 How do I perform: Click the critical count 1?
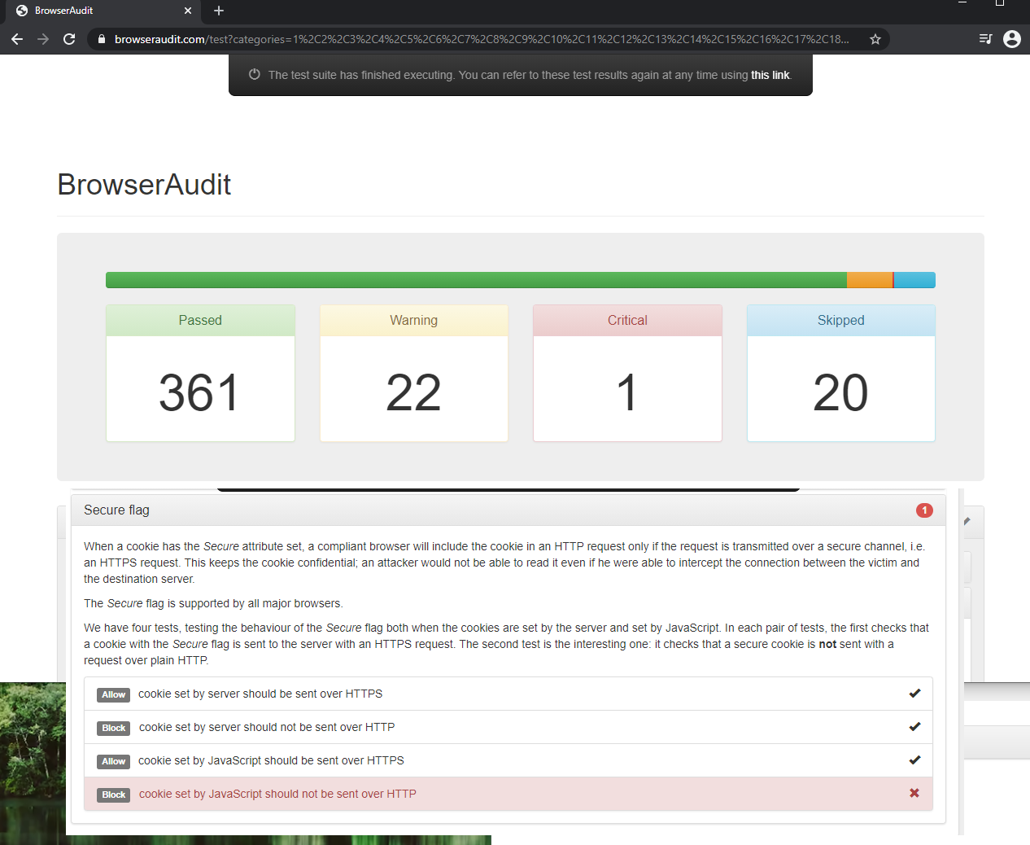pos(626,392)
